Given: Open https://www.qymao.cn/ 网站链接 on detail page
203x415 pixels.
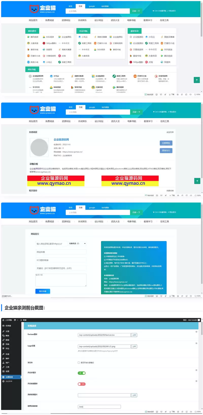Looking at the screenshot, I should pyautogui.click(x=72, y=152).
